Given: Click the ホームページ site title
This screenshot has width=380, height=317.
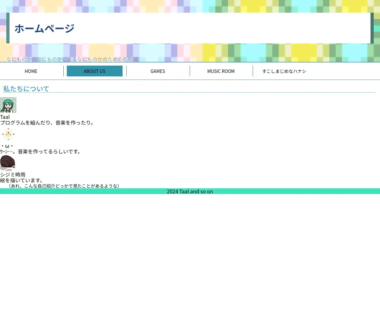Looking at the screenshot, I should click(x=44, y=28).
